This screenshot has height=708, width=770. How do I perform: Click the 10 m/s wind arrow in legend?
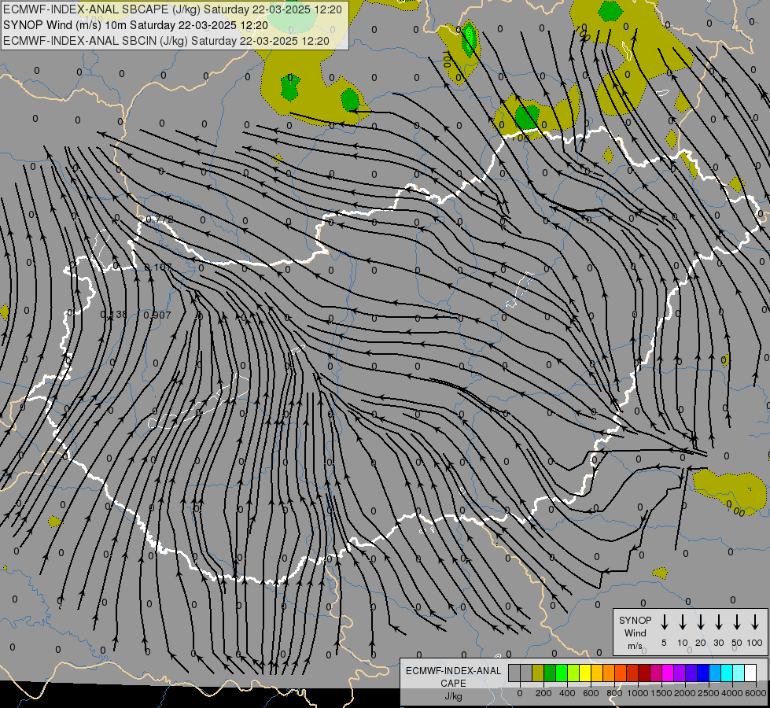point(683,622)
